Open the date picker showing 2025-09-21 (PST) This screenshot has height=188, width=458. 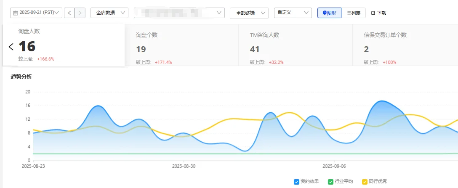coord(36,13)
